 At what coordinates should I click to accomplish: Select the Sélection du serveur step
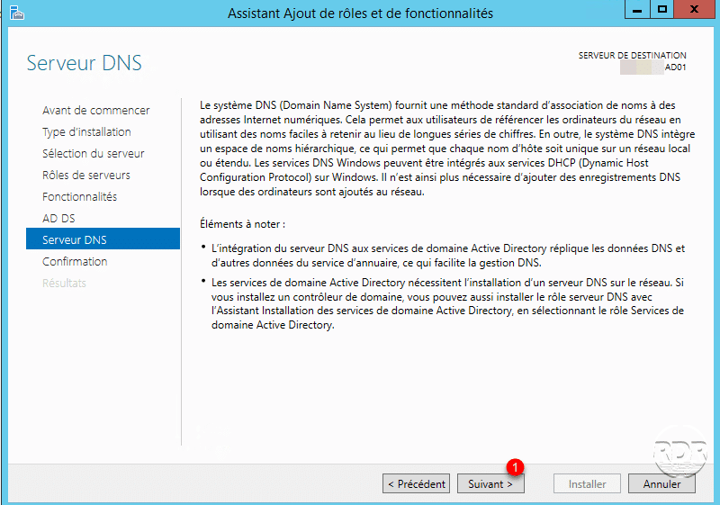tap(94, 154)
